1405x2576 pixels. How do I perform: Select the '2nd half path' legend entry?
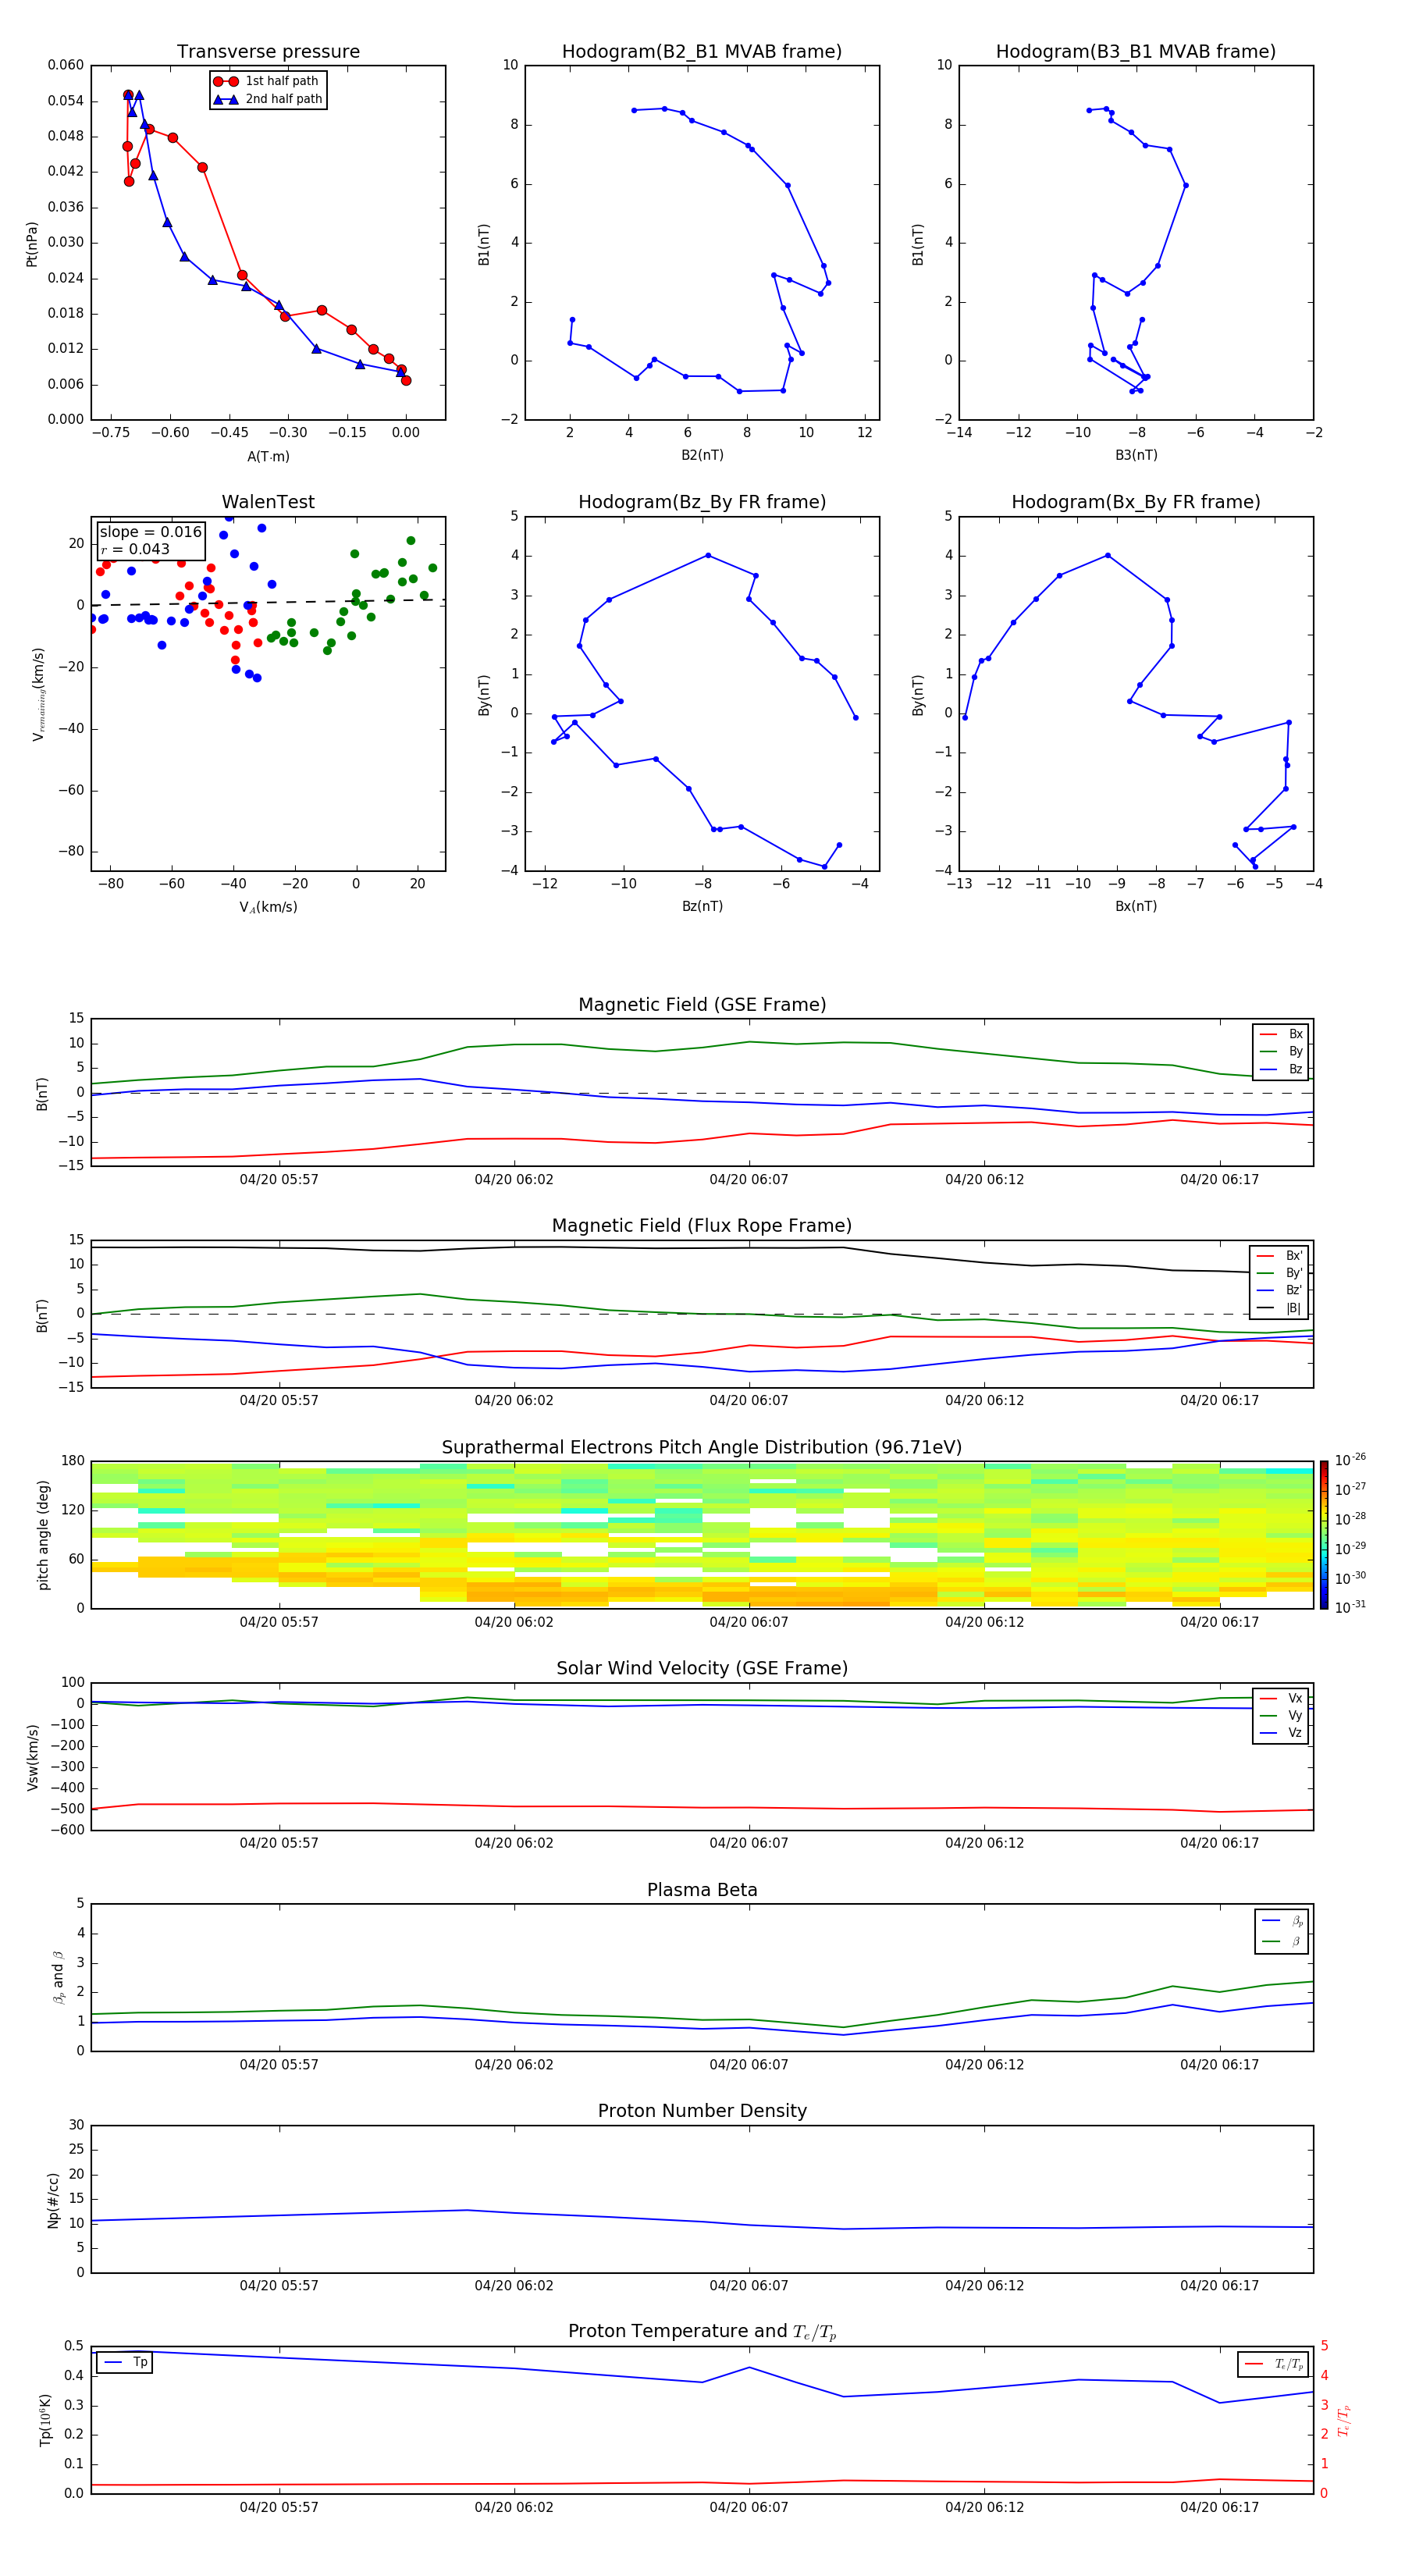(268, 99)
